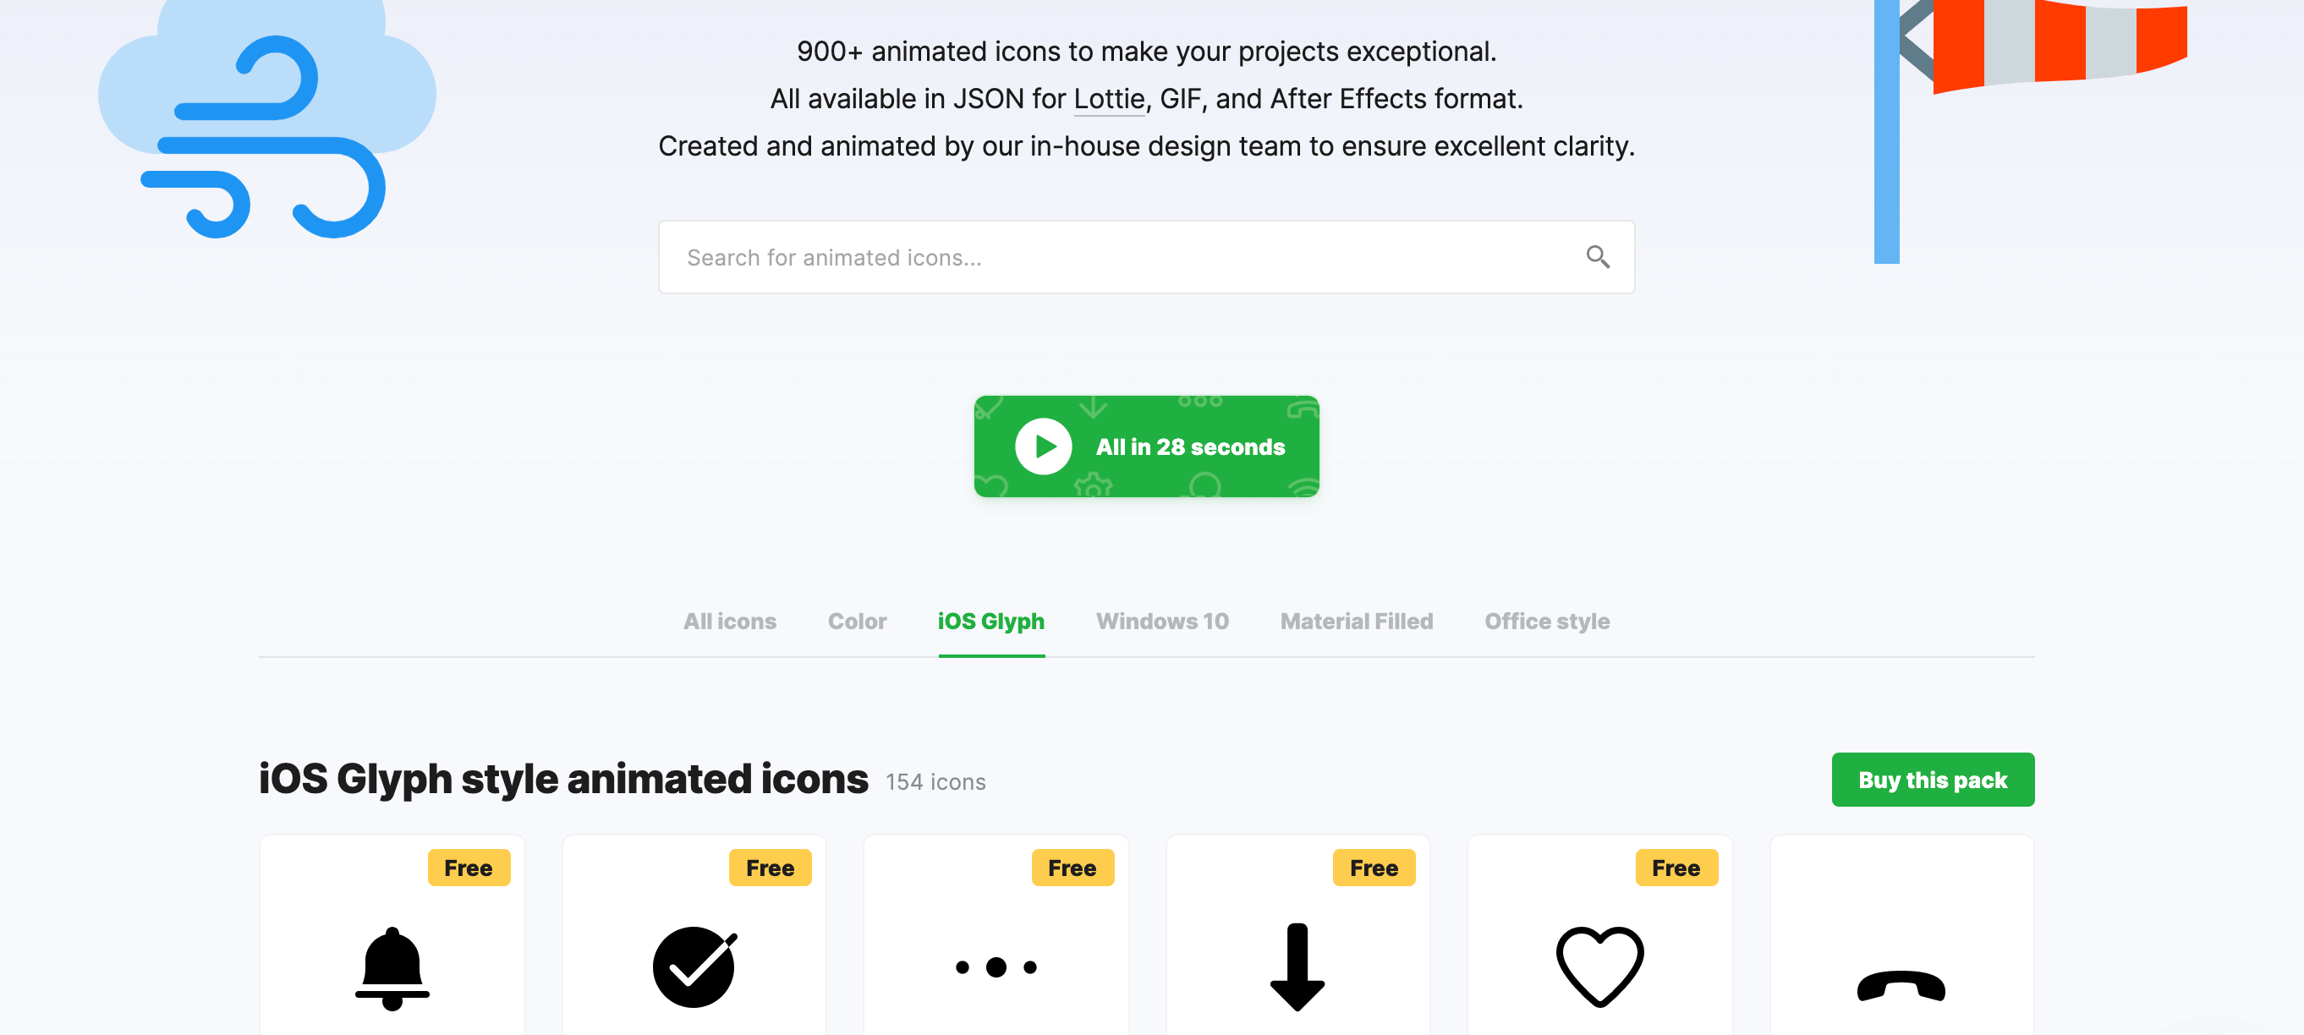Select the heart outline animated icon
The image size is (2304, 1035).
(1599, 967)
